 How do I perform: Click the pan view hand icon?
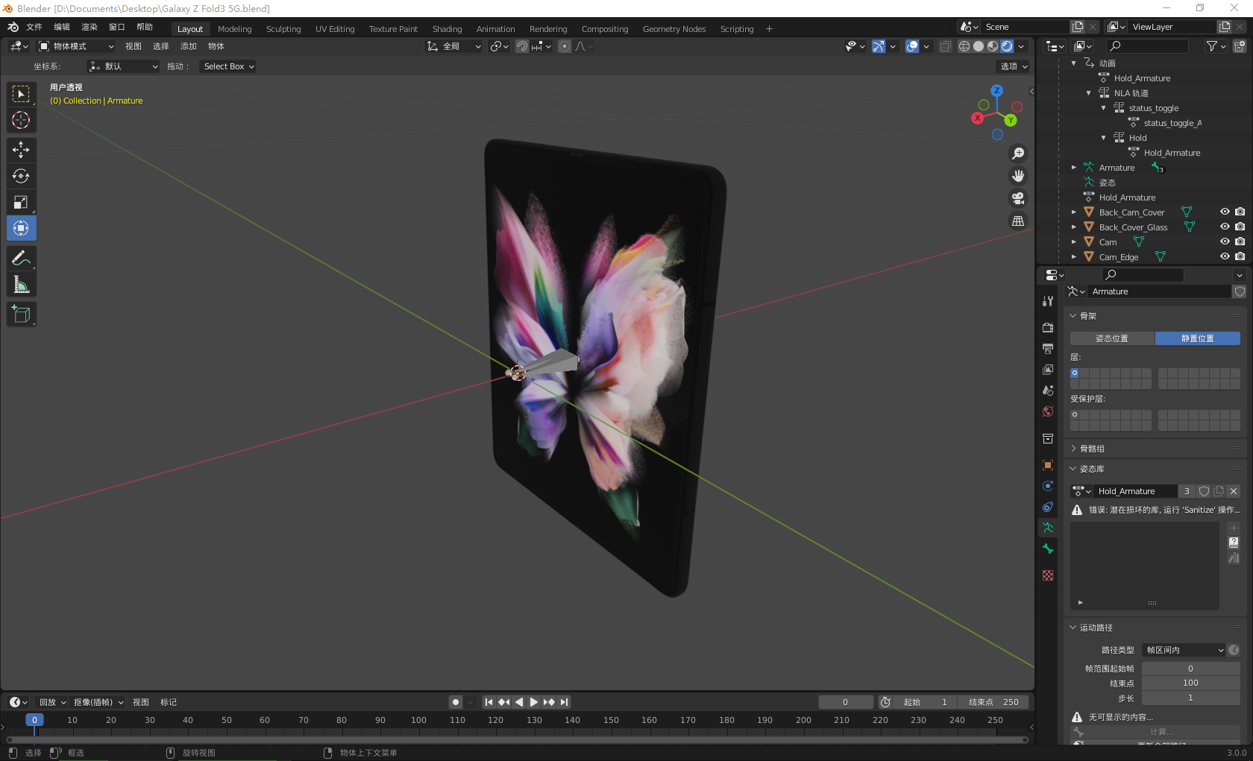pyautogui.click(x=1018, y=176)
